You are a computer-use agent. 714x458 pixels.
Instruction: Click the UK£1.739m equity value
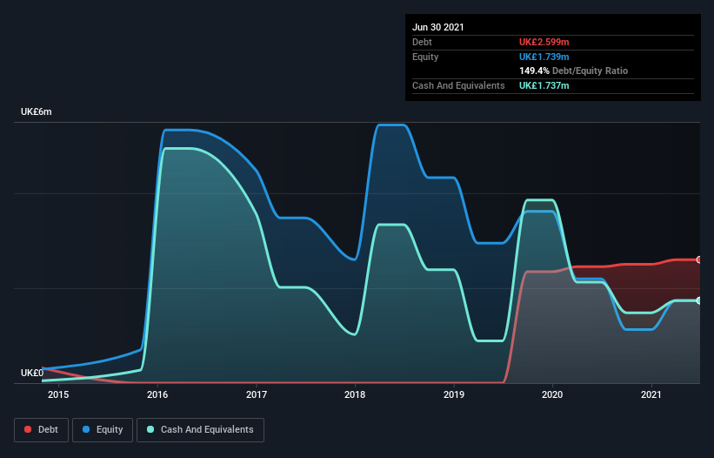click(544, 57)
